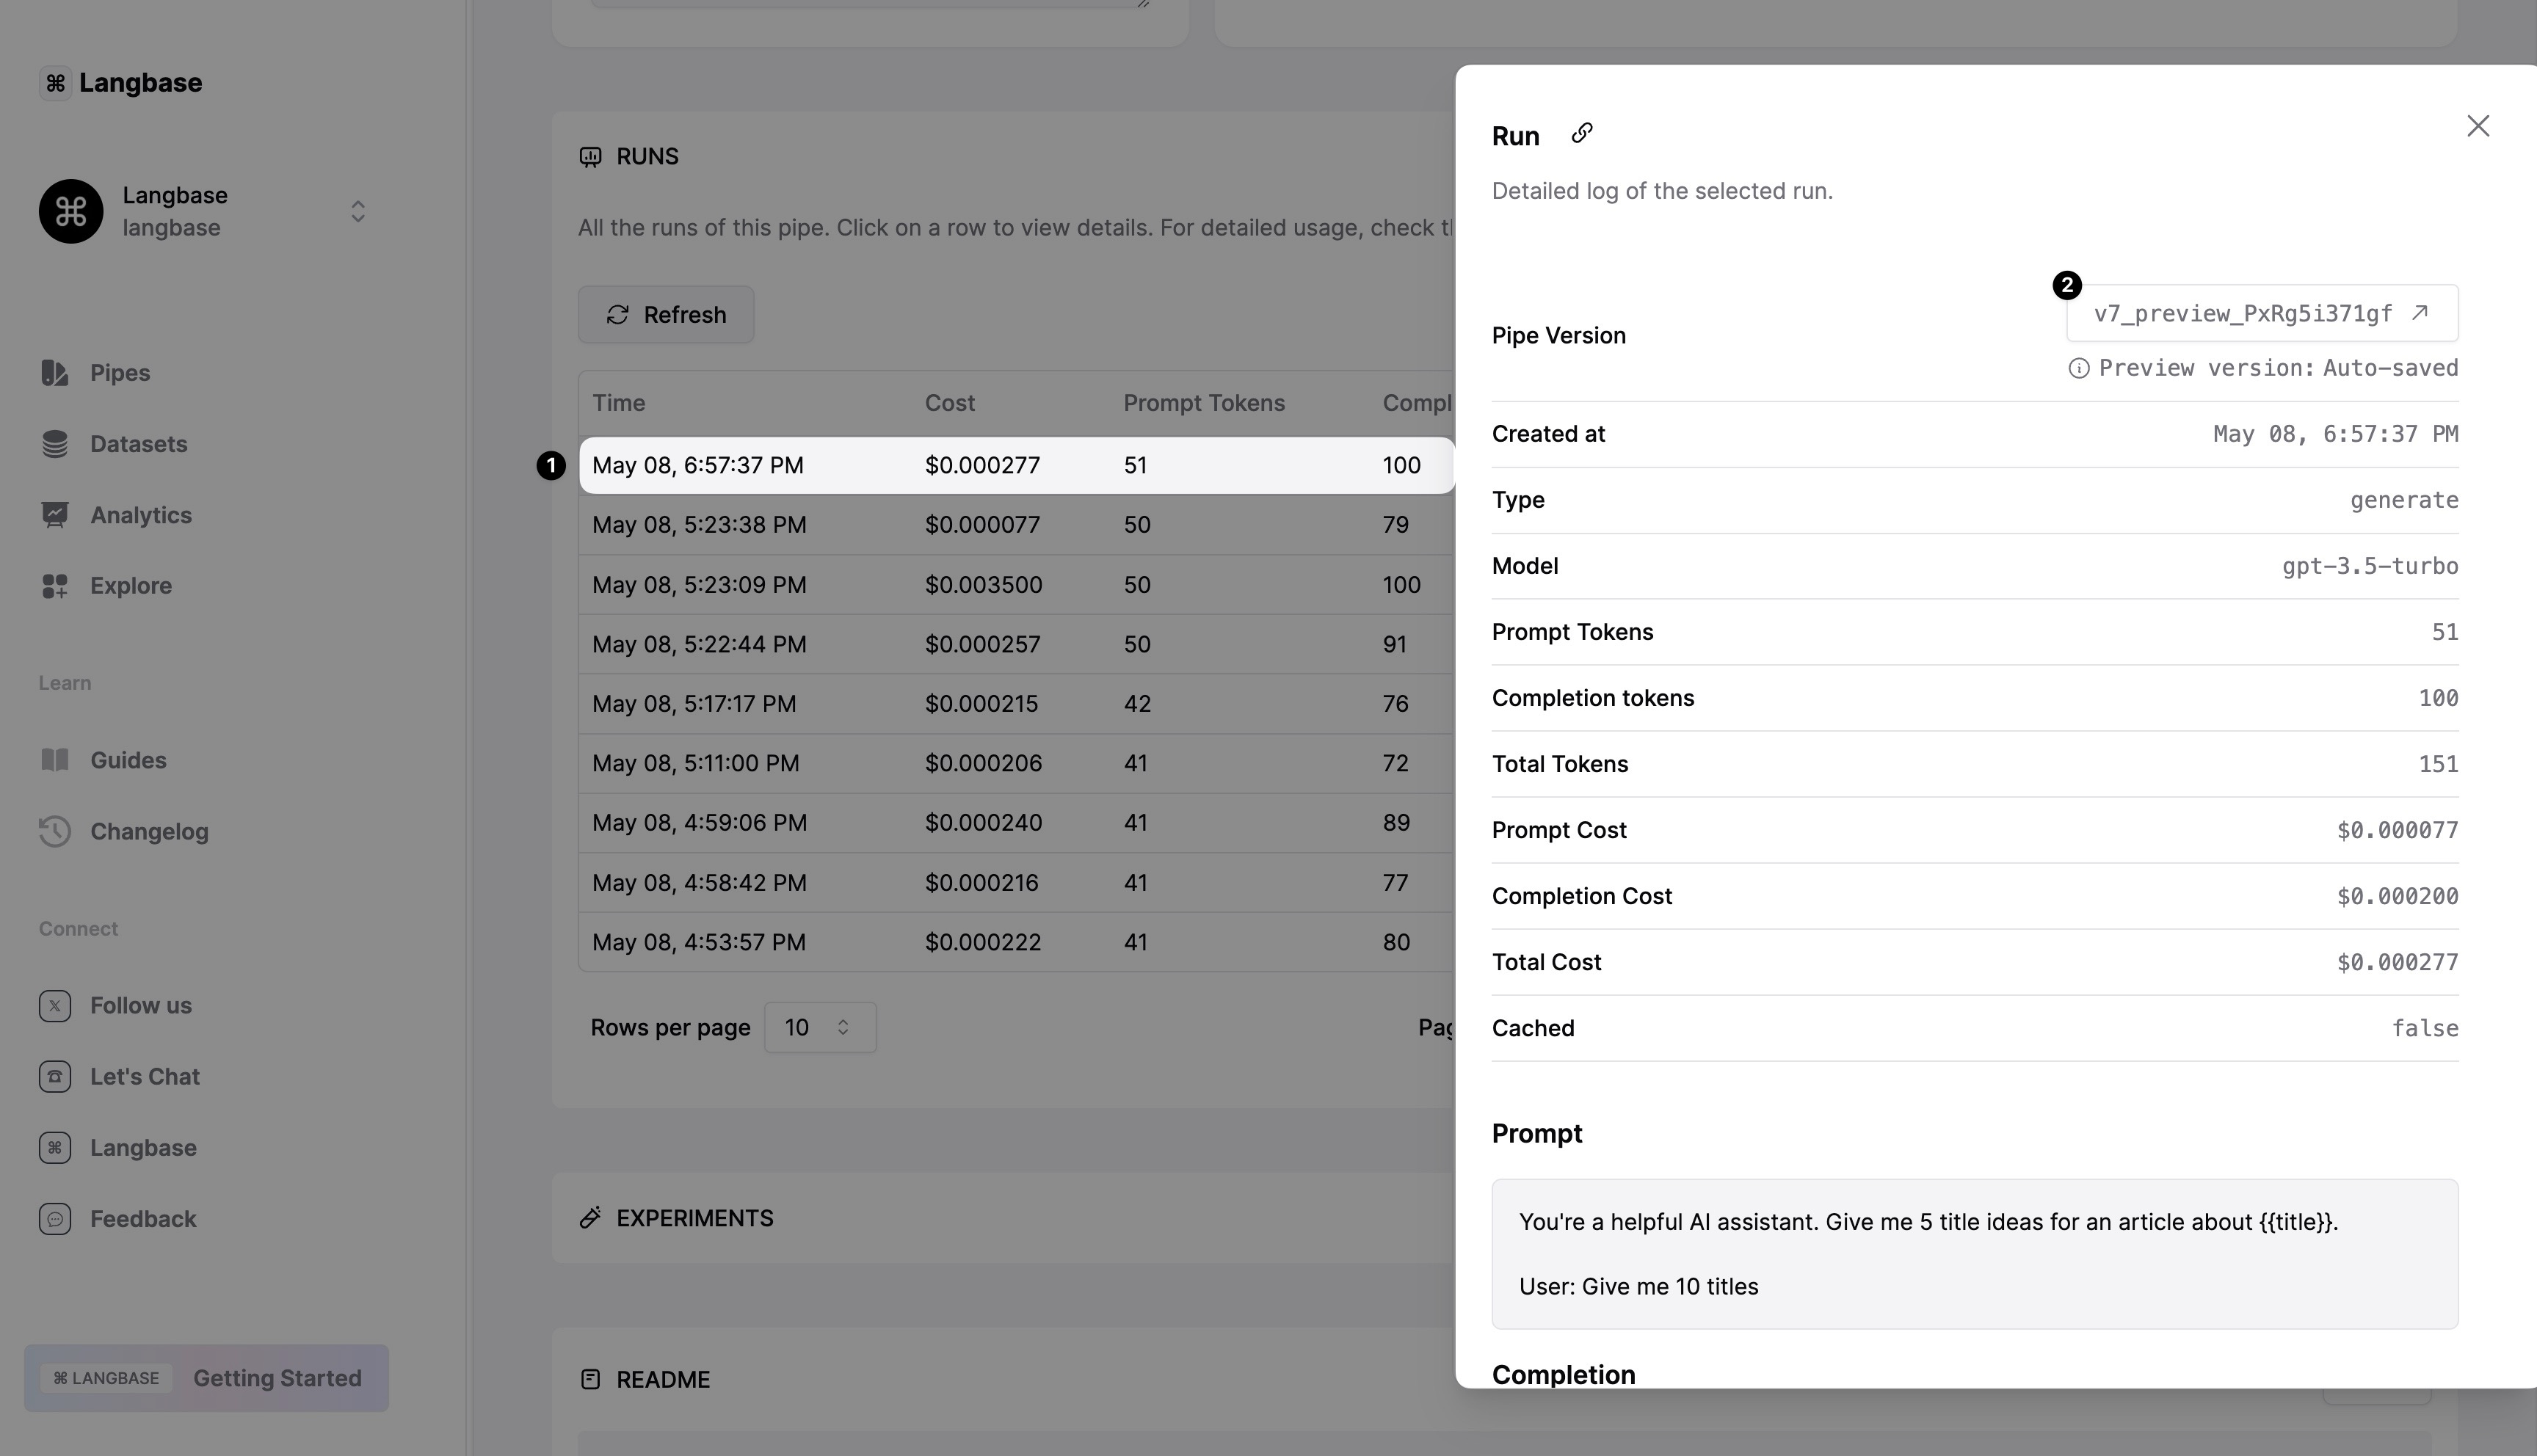The width and height of the screenshot is (2537, 1456).
Task: Open the Datasets sidebar icon
Action: (55, 444)
